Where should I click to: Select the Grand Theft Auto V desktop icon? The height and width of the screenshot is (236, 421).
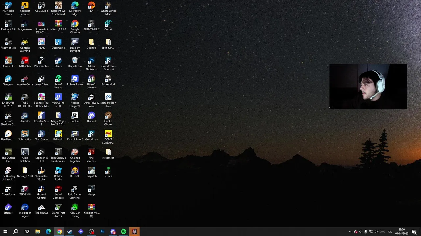pos(58,210)
